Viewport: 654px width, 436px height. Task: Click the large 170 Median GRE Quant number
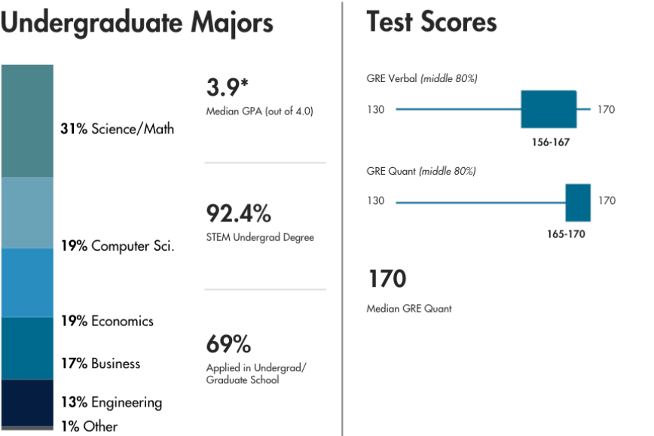coord(387,279)
